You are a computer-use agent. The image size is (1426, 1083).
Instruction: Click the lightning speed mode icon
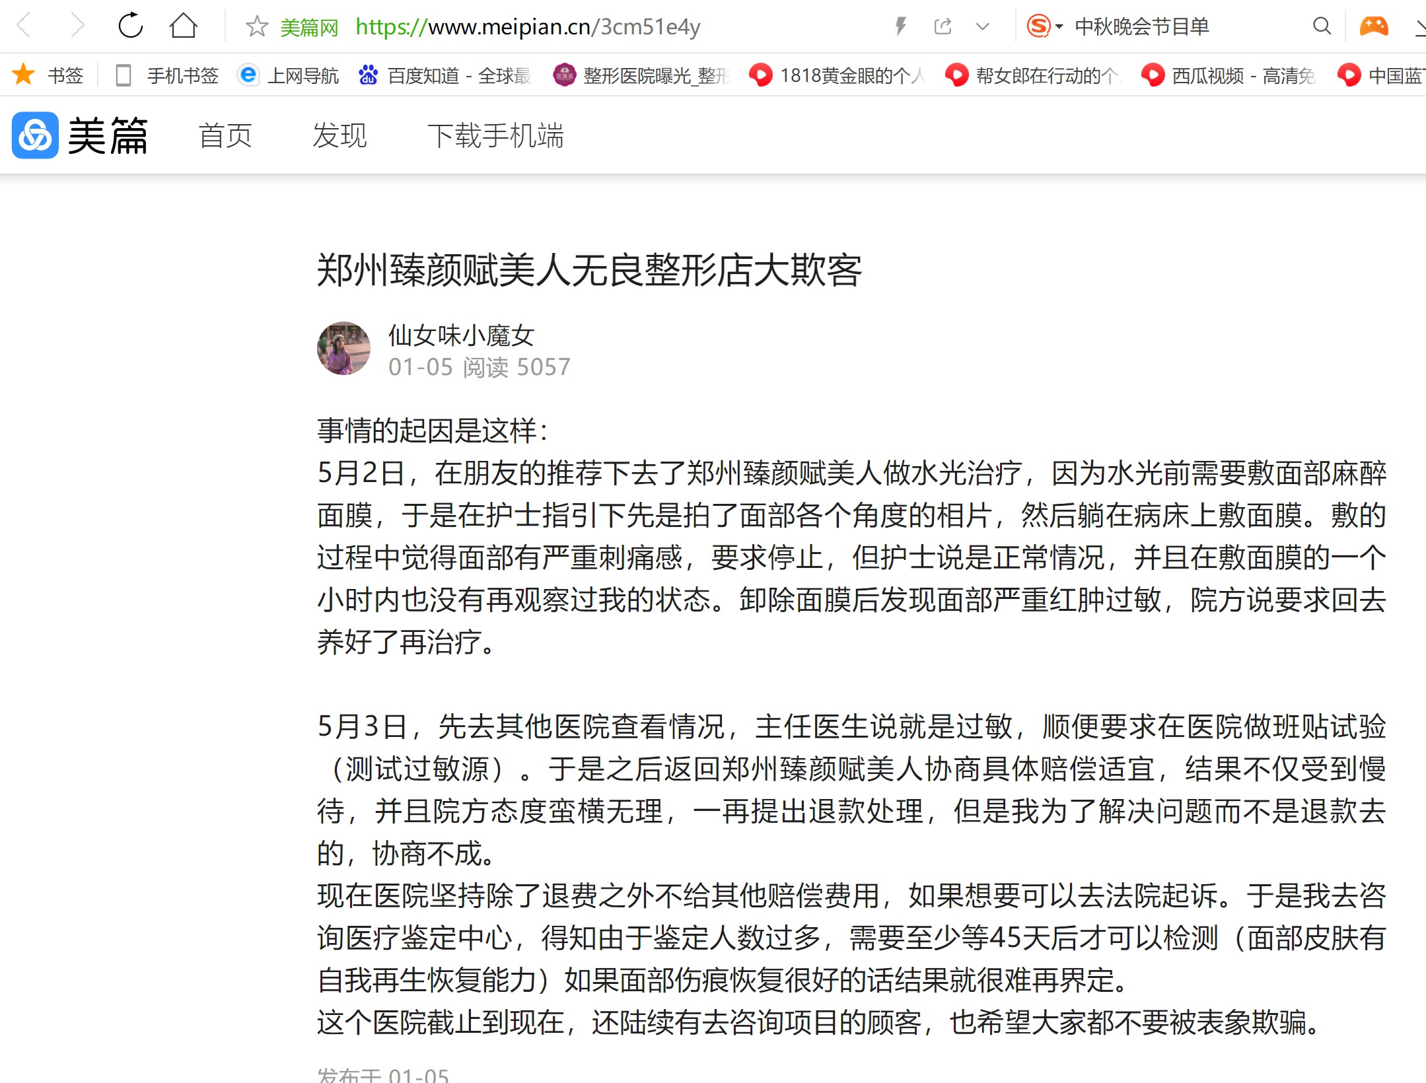[x=900, y=26]
